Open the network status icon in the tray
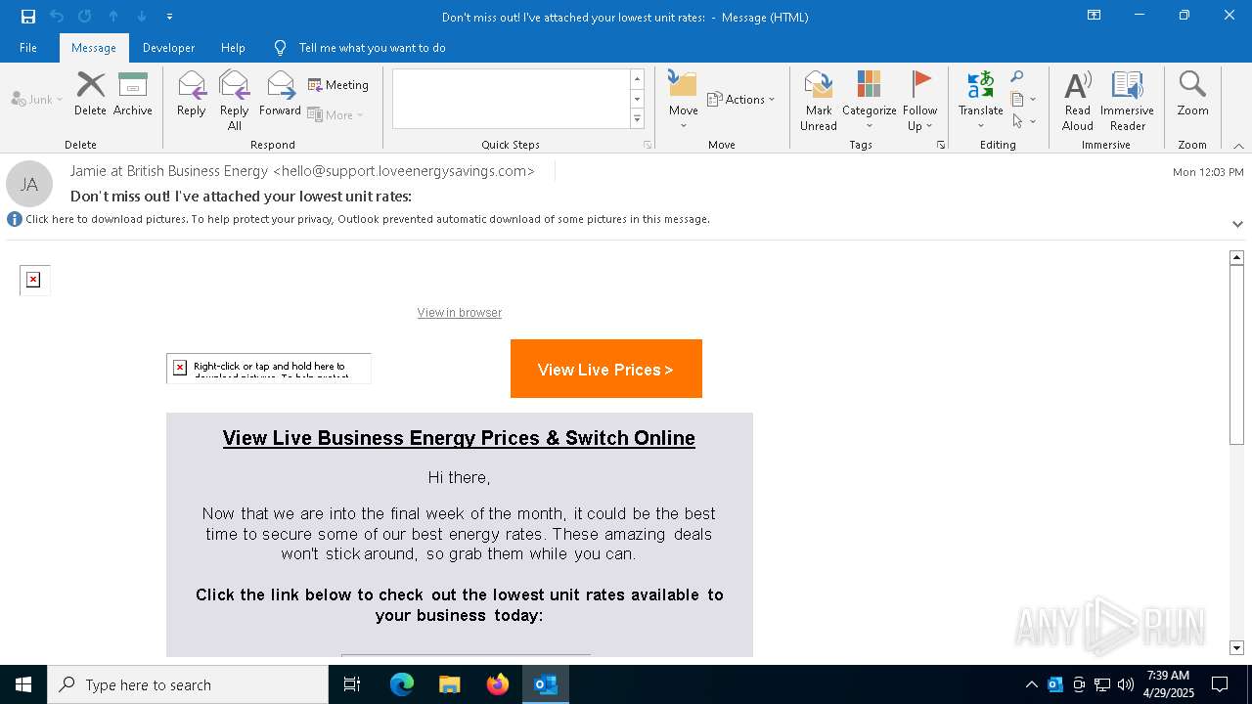 point(1102,684)
